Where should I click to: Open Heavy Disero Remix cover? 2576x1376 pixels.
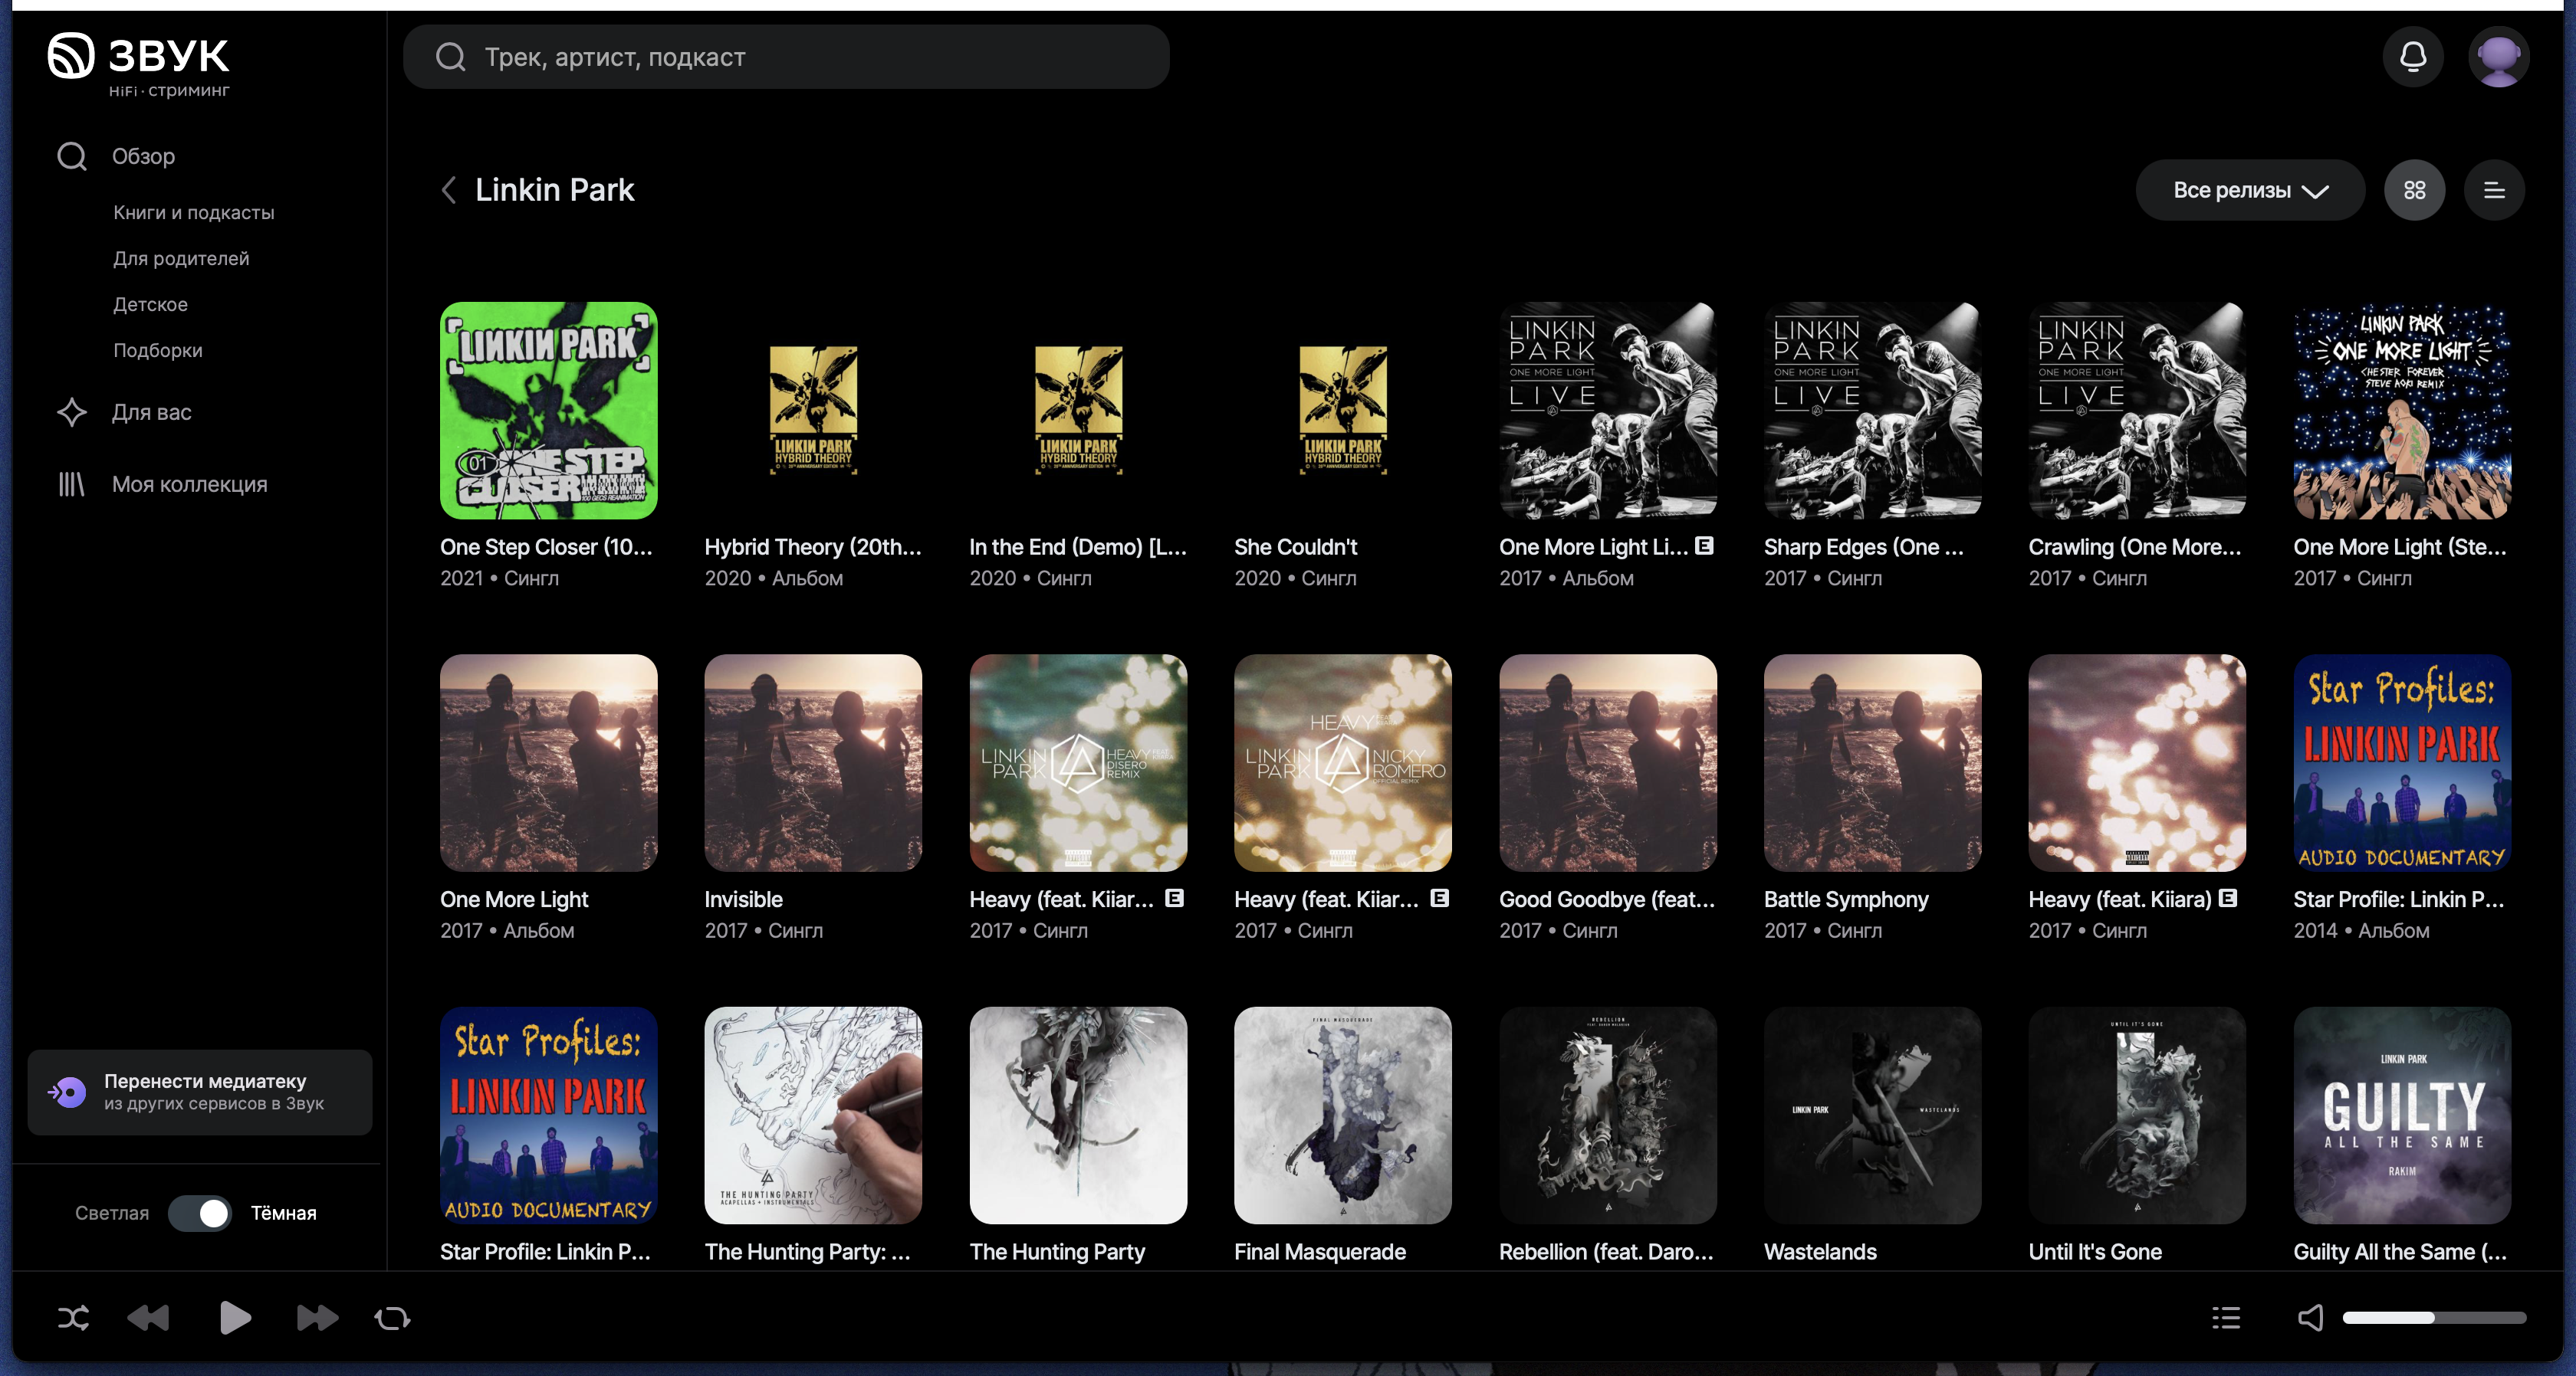tap(1078, 762)
